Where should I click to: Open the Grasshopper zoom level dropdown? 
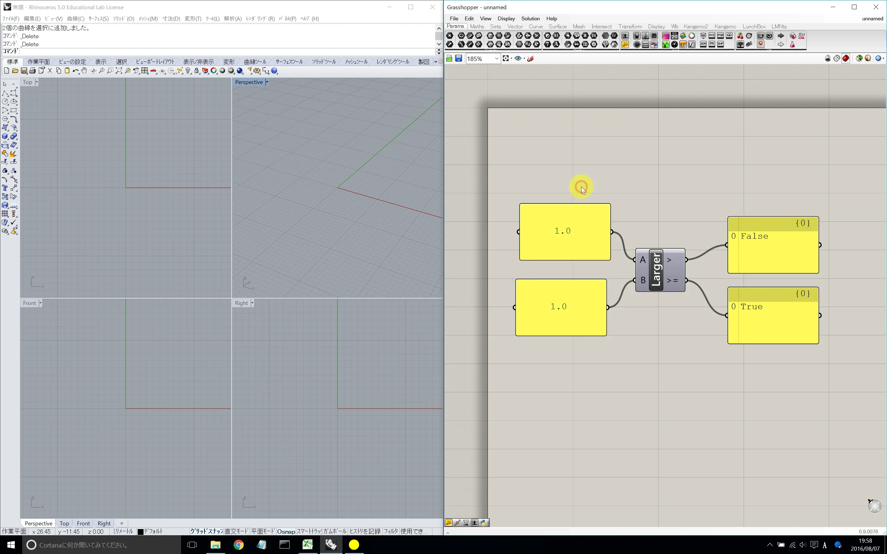click(496, 58)
